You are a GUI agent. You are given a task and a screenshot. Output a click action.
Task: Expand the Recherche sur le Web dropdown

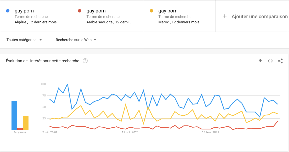[76, 40]
